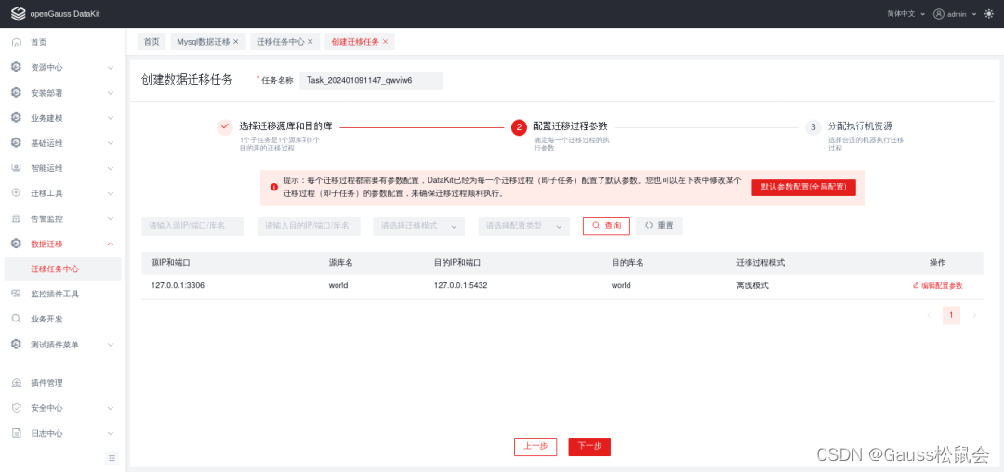1004x472 pixels.
Task: Expand the 智能运维 menu chevron
Action: [110, 168]
